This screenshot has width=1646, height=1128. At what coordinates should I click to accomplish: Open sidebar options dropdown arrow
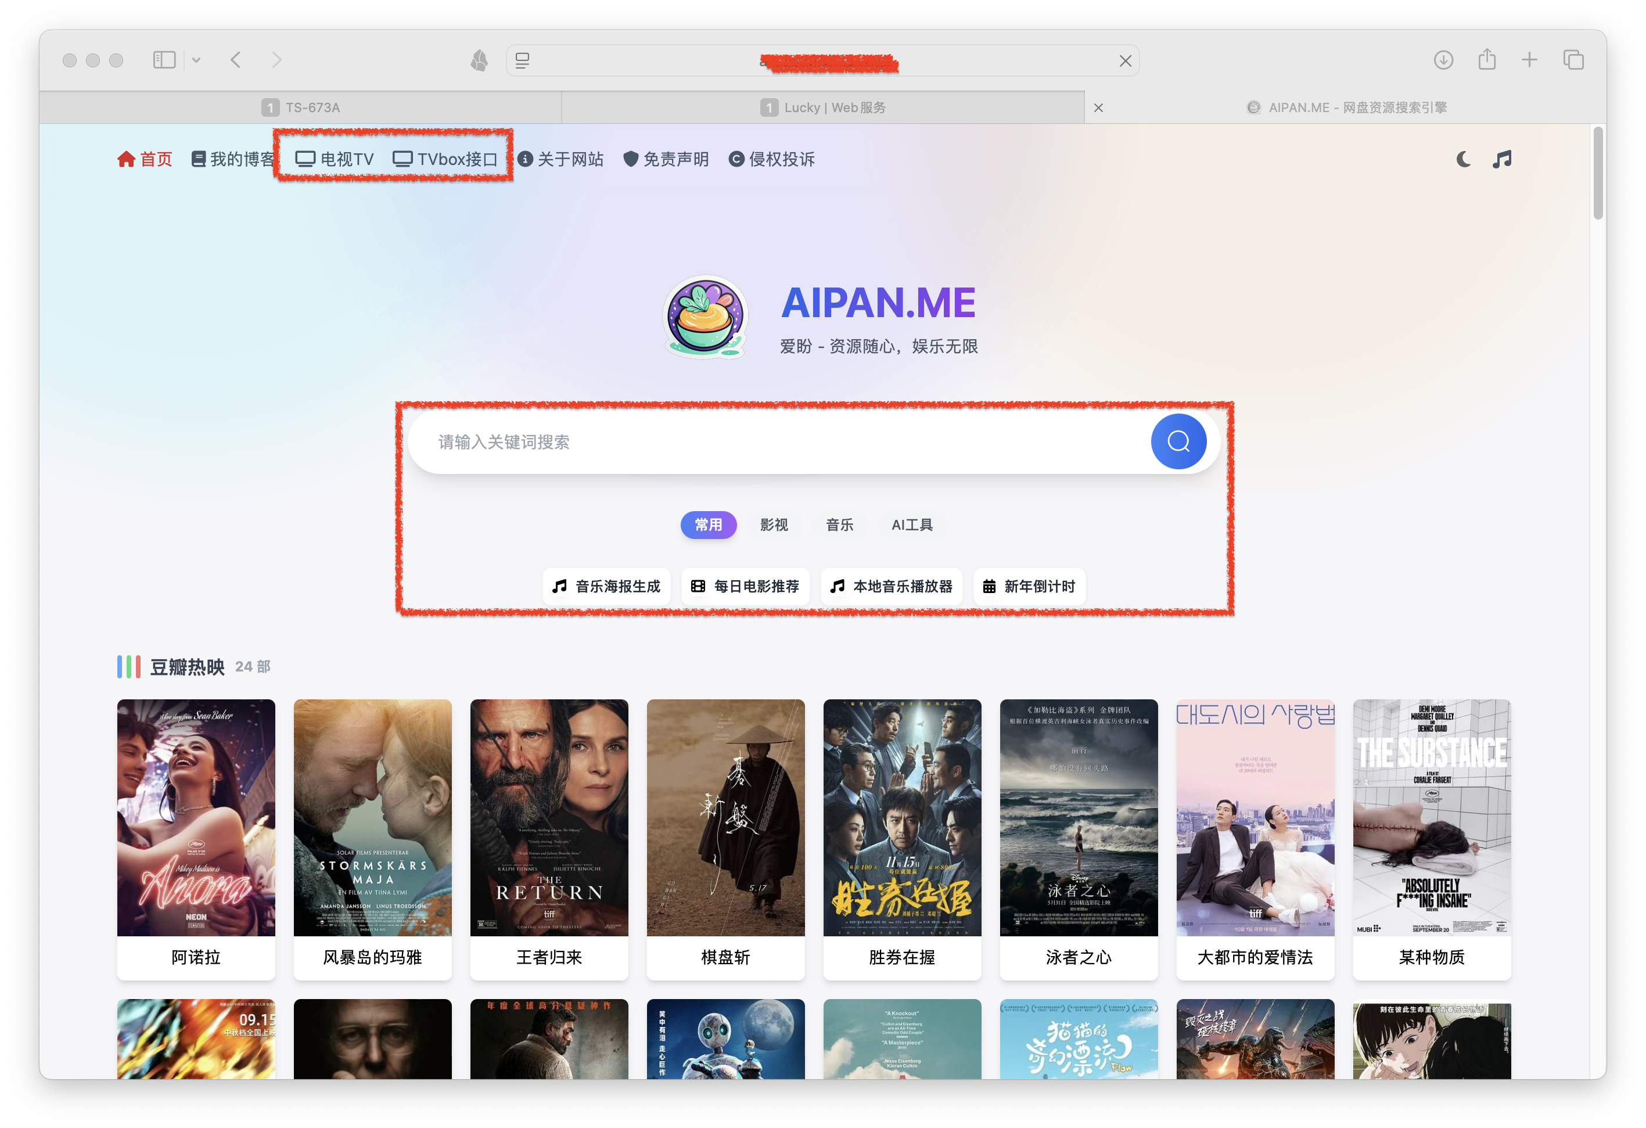coord(196,60)
